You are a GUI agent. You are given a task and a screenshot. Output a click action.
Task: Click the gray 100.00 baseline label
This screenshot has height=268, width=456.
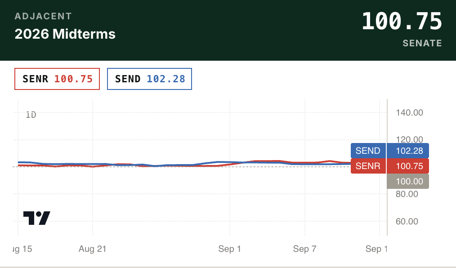(x=408, y=181)
